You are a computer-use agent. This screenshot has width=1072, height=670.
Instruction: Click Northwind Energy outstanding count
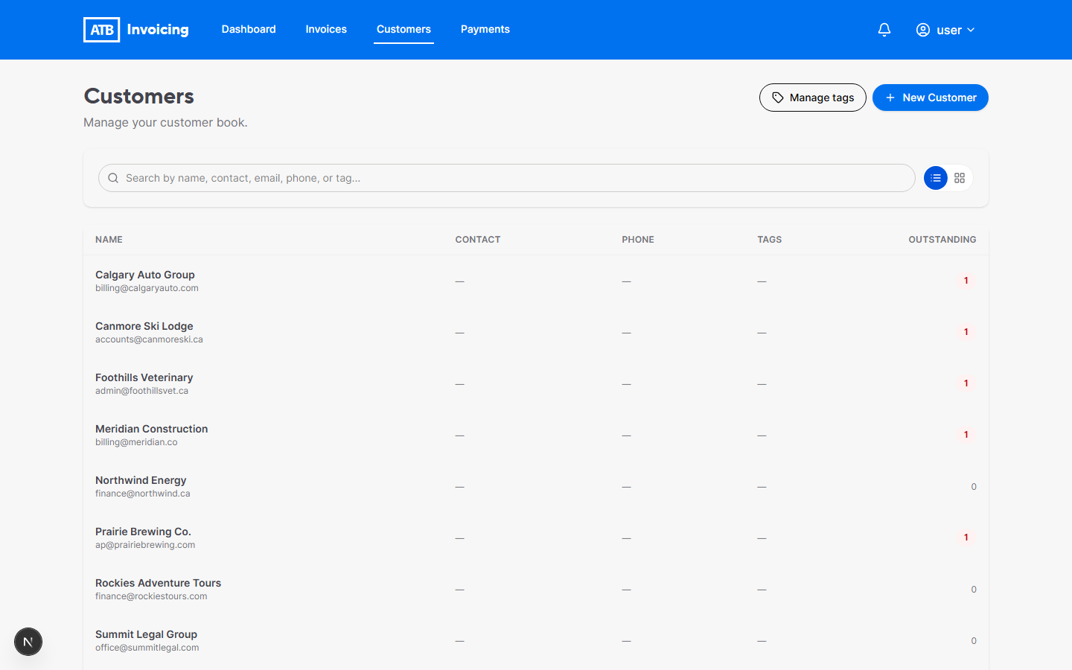click(x=974, y=487)
